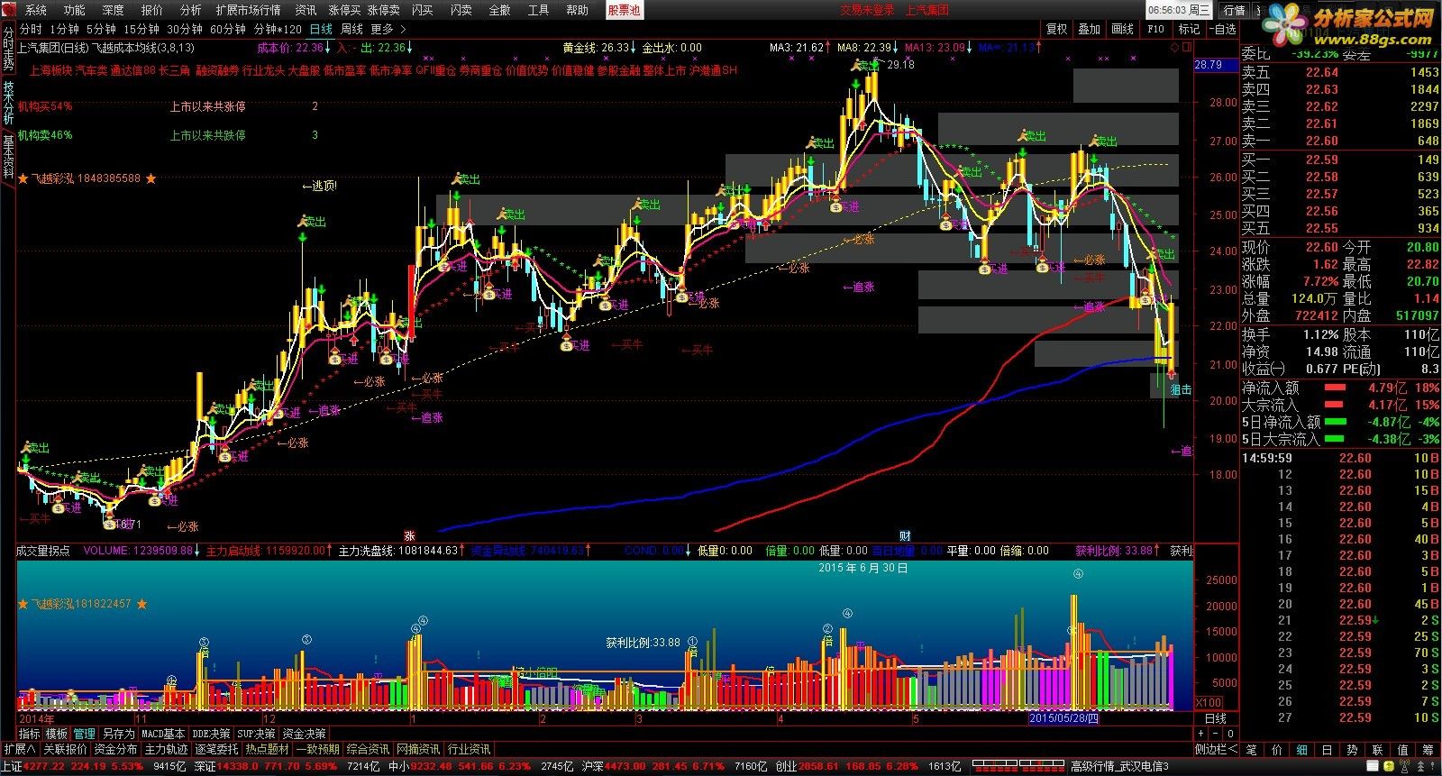The width and height of the screenshot is (1442, 776).
Task: Open the 关联报价 tab
Action: 66,749
